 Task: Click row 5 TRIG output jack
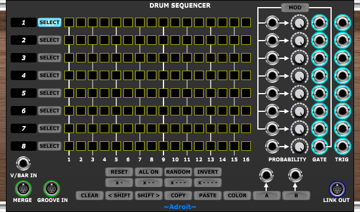[342, 93]
